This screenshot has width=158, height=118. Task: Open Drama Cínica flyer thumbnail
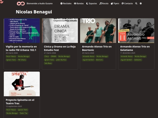click(x=60, y=31)
